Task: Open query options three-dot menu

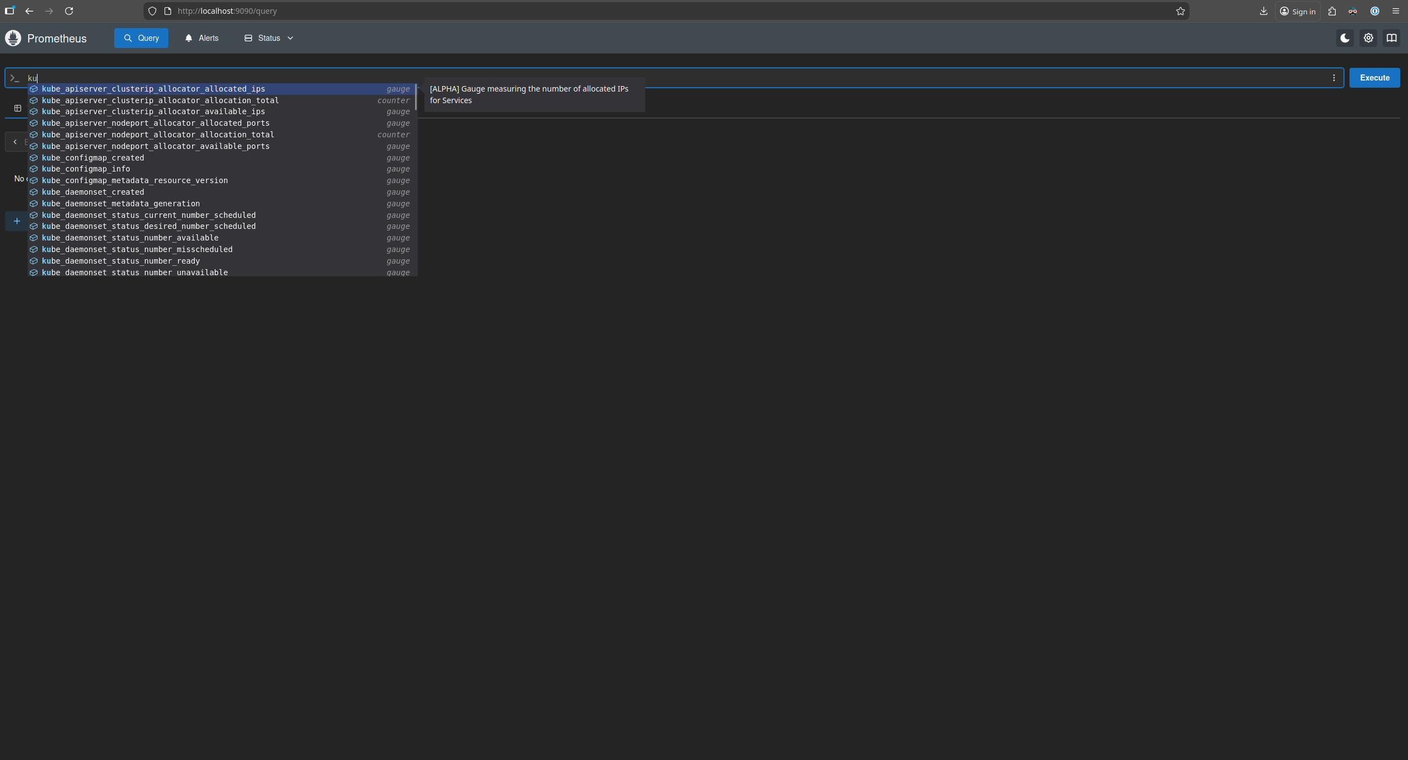Action: point(1334,78)
